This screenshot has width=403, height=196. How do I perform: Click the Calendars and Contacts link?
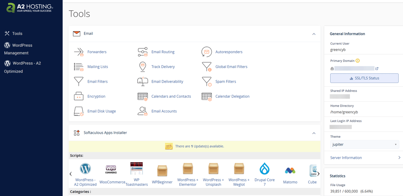[x=171, y=96]
